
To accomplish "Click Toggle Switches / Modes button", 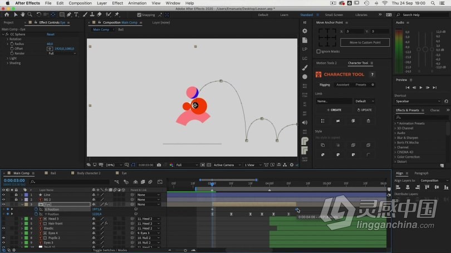I will pyautogui.click(x=110, y=250).
